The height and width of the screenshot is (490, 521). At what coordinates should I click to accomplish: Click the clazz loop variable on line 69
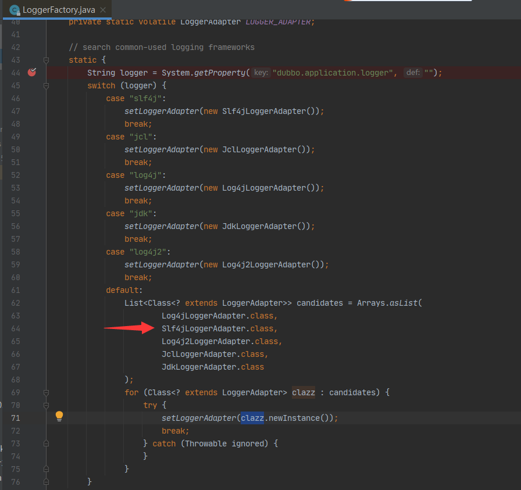pyautogui.click(x=304, y=393)
